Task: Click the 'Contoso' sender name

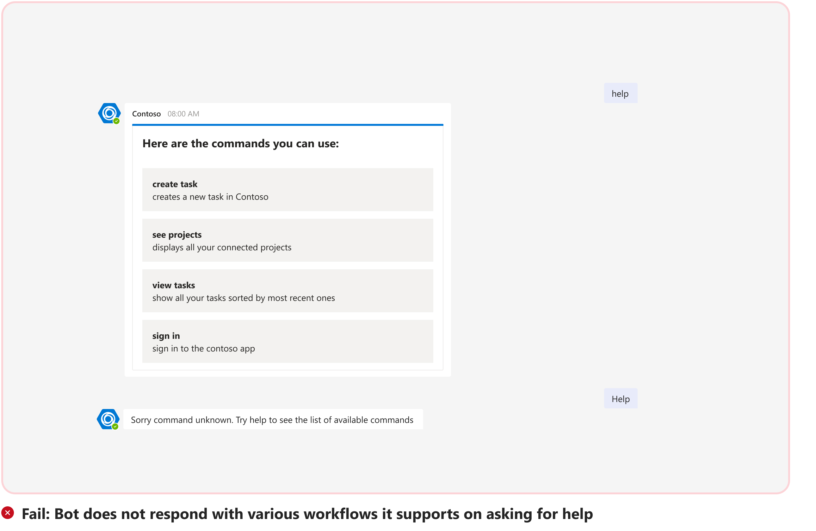Action: pos(146,114)
